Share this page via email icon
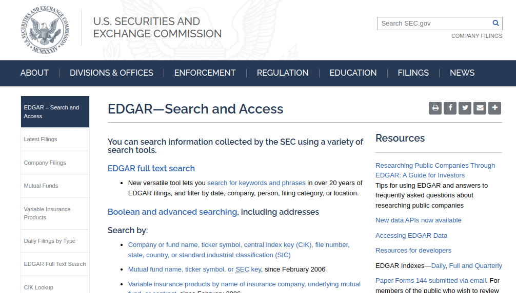 (480, 108)
